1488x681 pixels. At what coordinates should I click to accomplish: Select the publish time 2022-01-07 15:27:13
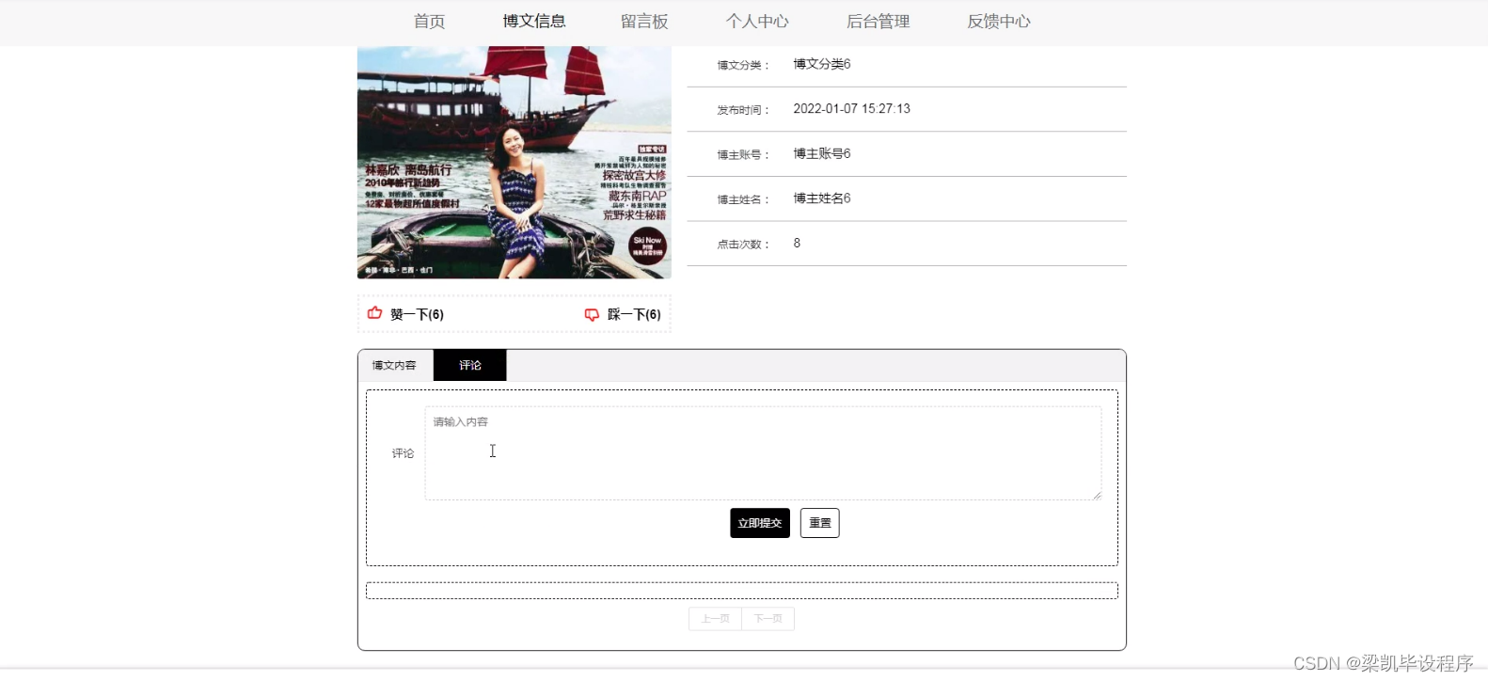click(852, 109)
